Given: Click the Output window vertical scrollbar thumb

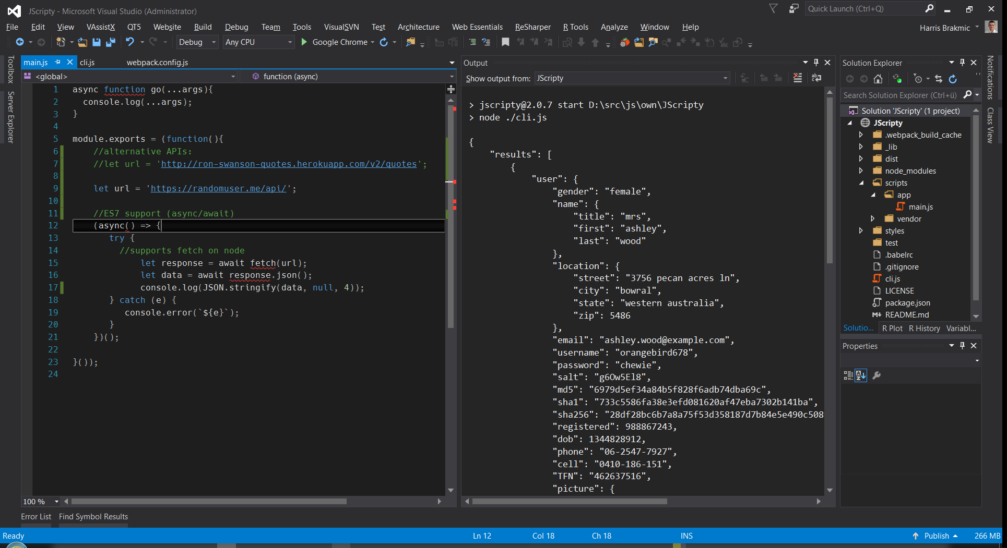Looking at the screenshot, I should (x=830, y=180).
